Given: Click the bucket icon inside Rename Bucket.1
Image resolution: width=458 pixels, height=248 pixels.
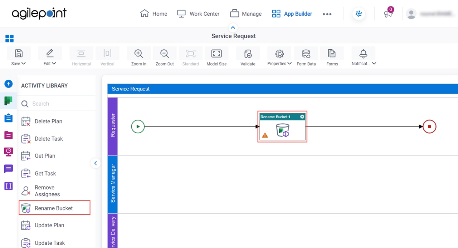Looking at the screenshot, I should click(283, 130).
